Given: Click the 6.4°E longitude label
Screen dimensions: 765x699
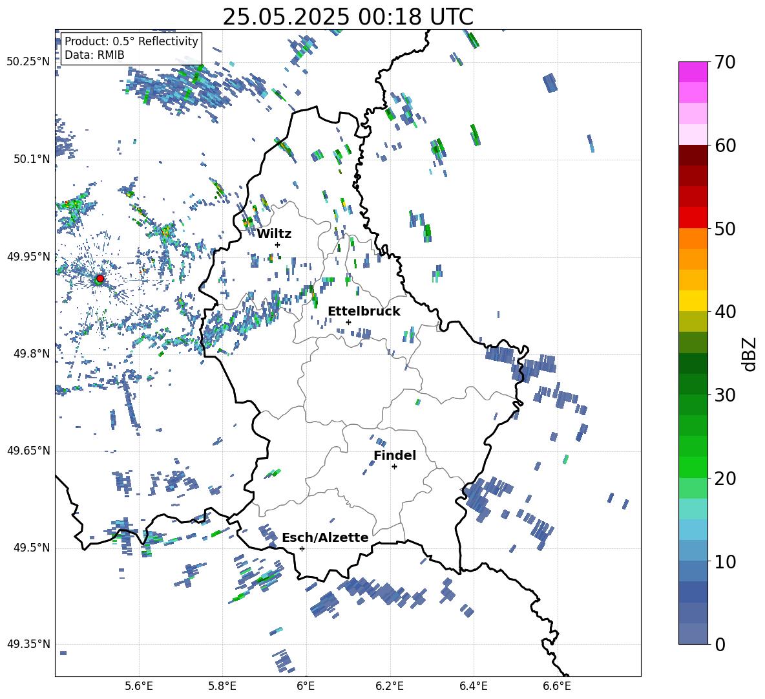Looking at the screenshot, I should click(x=473, y=687).
